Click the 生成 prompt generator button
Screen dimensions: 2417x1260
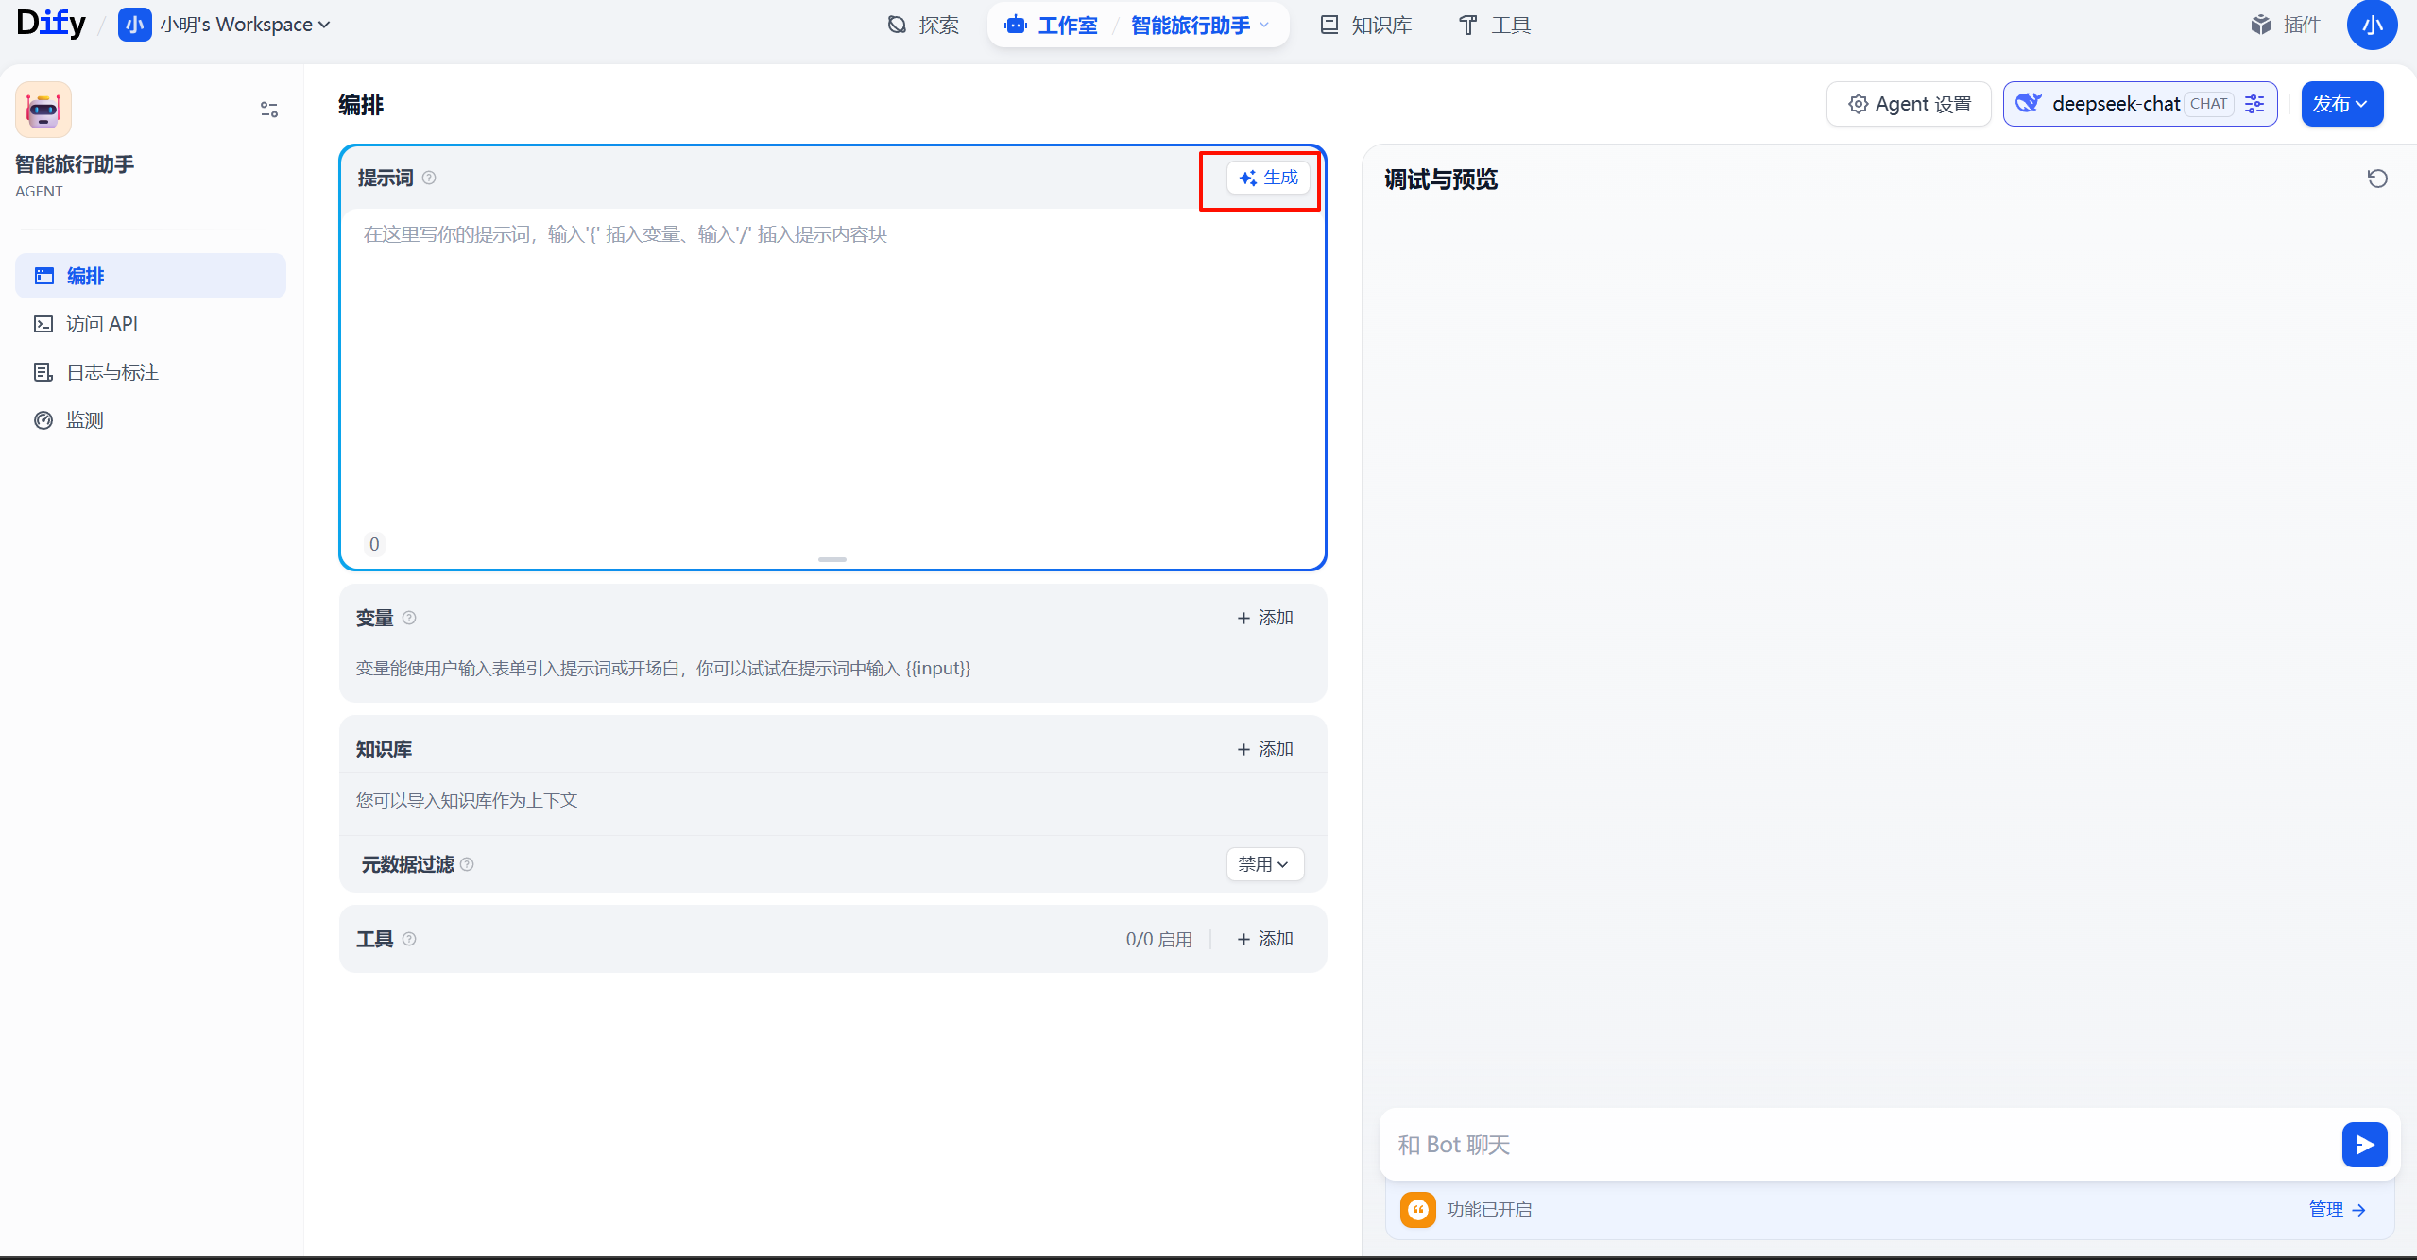tap(1268, 178)
